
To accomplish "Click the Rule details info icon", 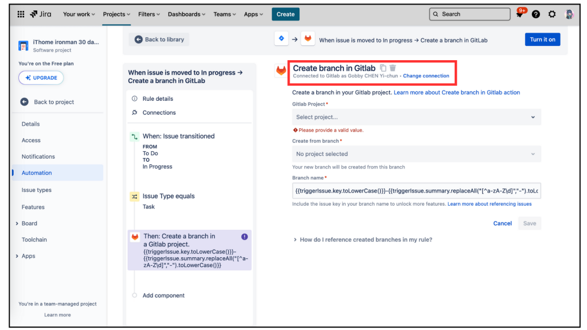I will point(134,99).
